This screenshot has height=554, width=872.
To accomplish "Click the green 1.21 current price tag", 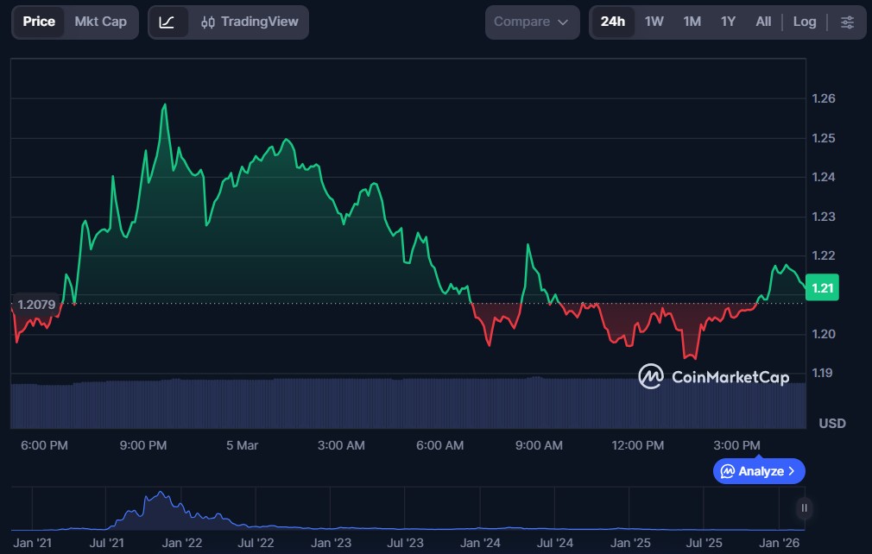I will tap(821, 288).
